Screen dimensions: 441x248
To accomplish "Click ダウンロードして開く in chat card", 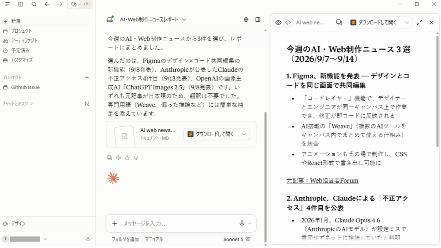I will (x=211, y=134).
